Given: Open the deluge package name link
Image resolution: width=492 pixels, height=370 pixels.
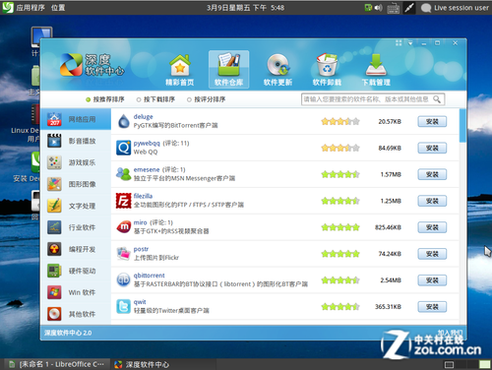Looking at the screenshot, I should [x=143, y=117].
